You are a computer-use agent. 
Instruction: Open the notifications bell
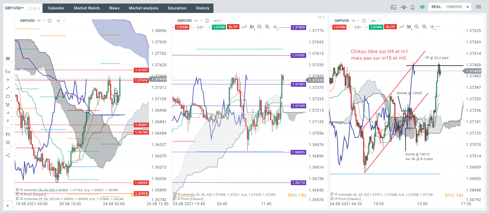click(413, 7)
